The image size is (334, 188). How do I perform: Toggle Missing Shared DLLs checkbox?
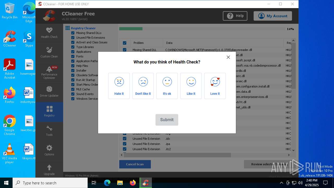click(73, 33)
